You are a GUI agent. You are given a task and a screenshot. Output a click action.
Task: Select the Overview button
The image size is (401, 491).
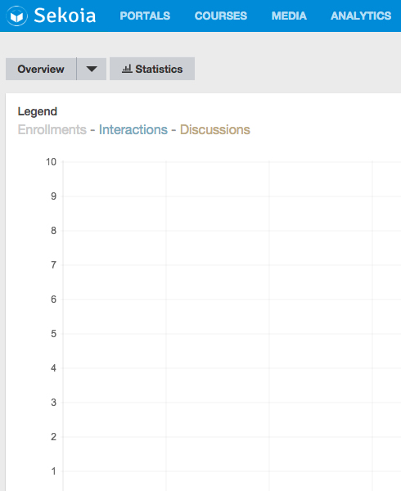point(41,69)
